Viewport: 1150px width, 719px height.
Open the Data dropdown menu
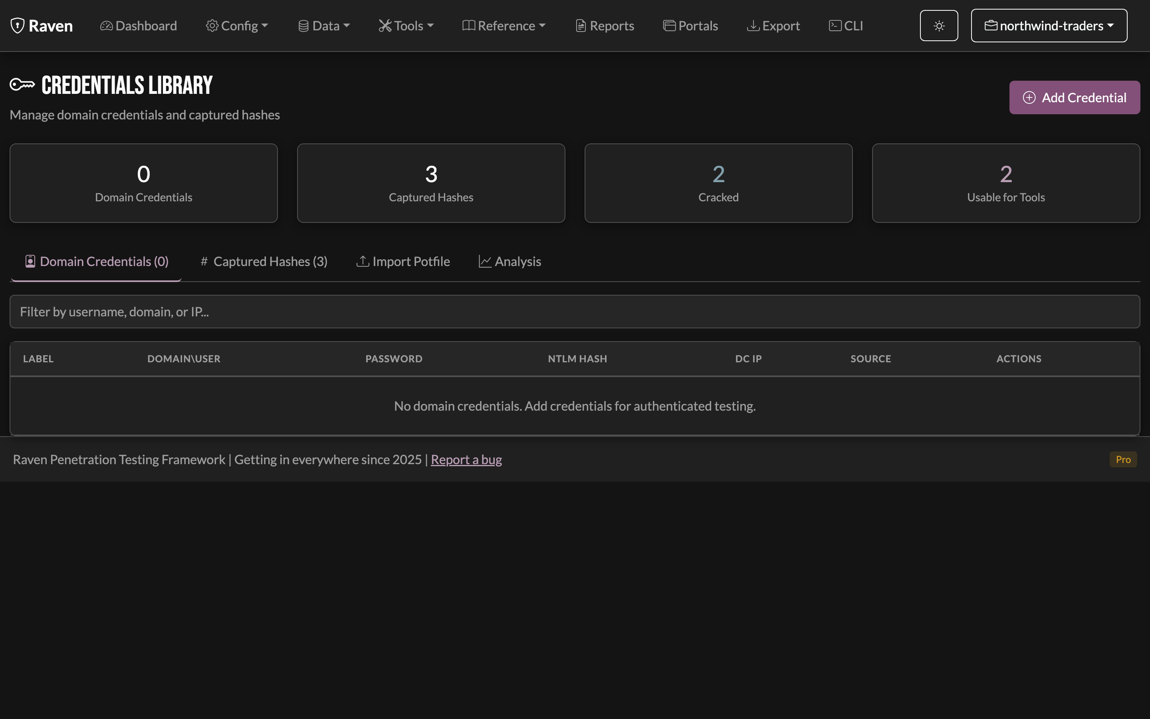[323, 26]
